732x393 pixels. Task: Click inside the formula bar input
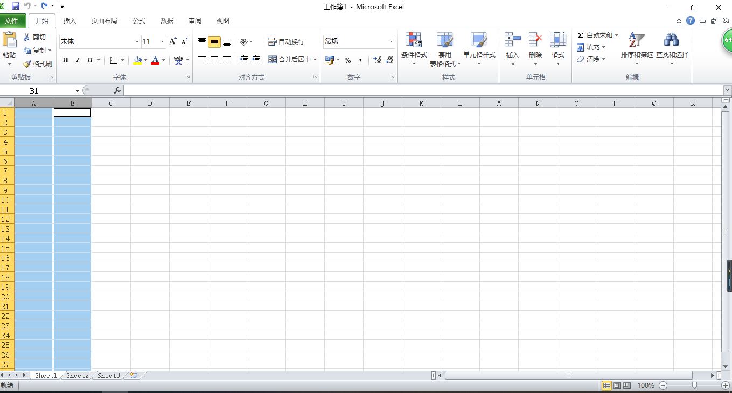423,91
